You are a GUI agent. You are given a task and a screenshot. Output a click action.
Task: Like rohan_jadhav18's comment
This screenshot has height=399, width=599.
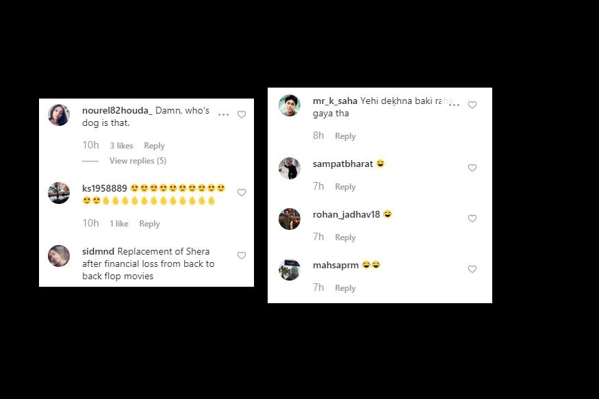coord(472,218)
